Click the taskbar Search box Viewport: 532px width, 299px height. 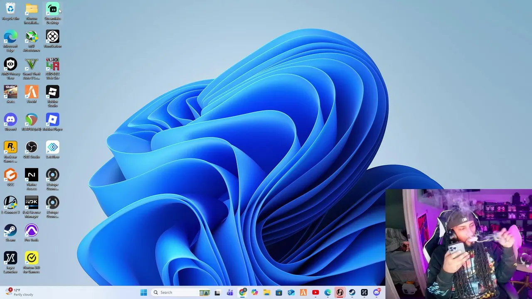click(181, 292)
